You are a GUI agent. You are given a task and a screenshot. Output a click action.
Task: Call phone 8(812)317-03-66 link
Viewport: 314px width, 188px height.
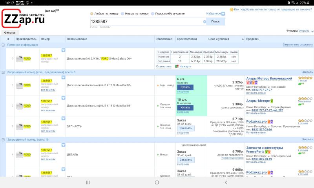[x=261, y=130]
